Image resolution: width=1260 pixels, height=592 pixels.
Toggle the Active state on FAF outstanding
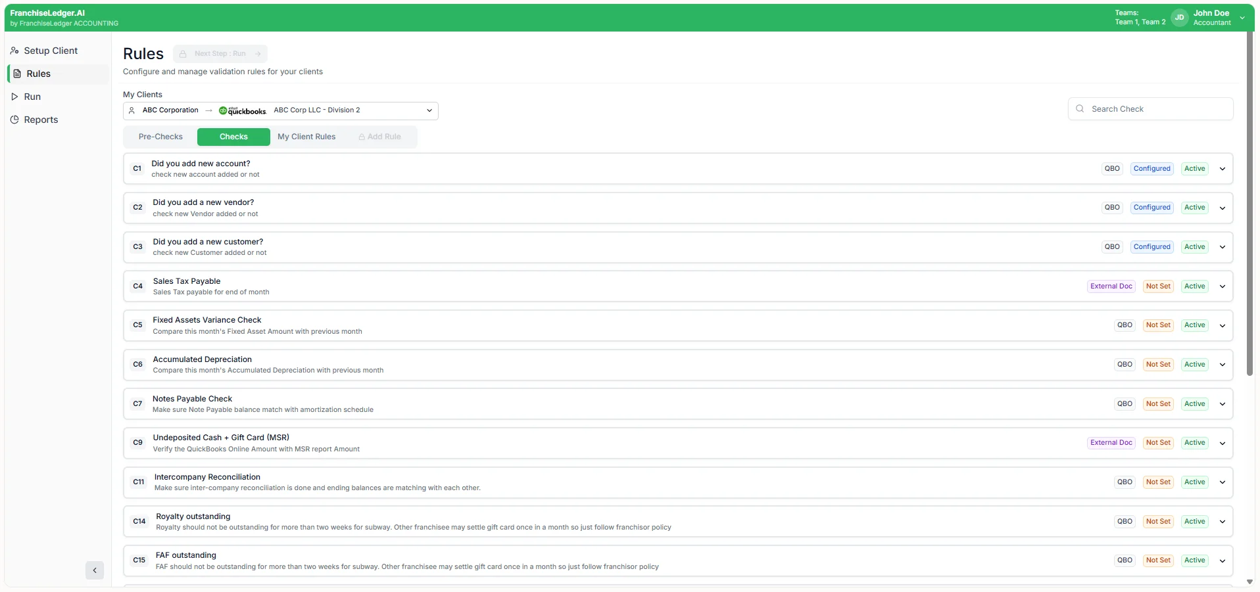(1195, 560)
